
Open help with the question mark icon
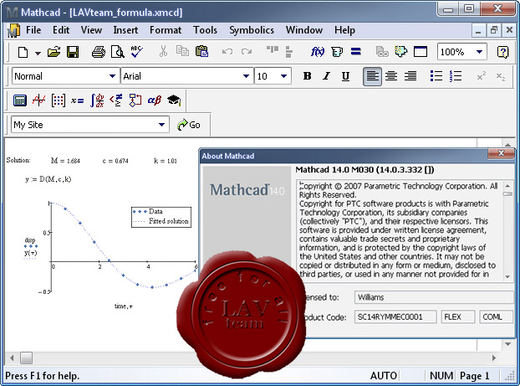[x=502, y=52]
